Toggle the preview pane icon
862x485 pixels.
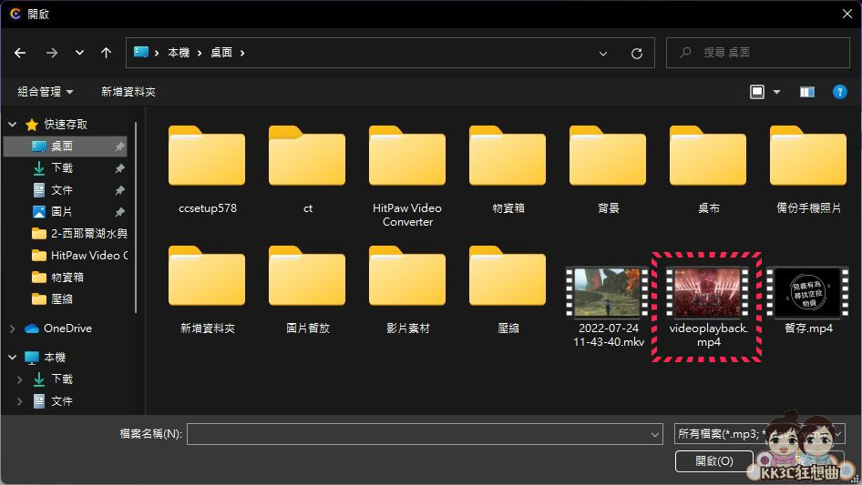pyautogui.click(x=807, y=92)
